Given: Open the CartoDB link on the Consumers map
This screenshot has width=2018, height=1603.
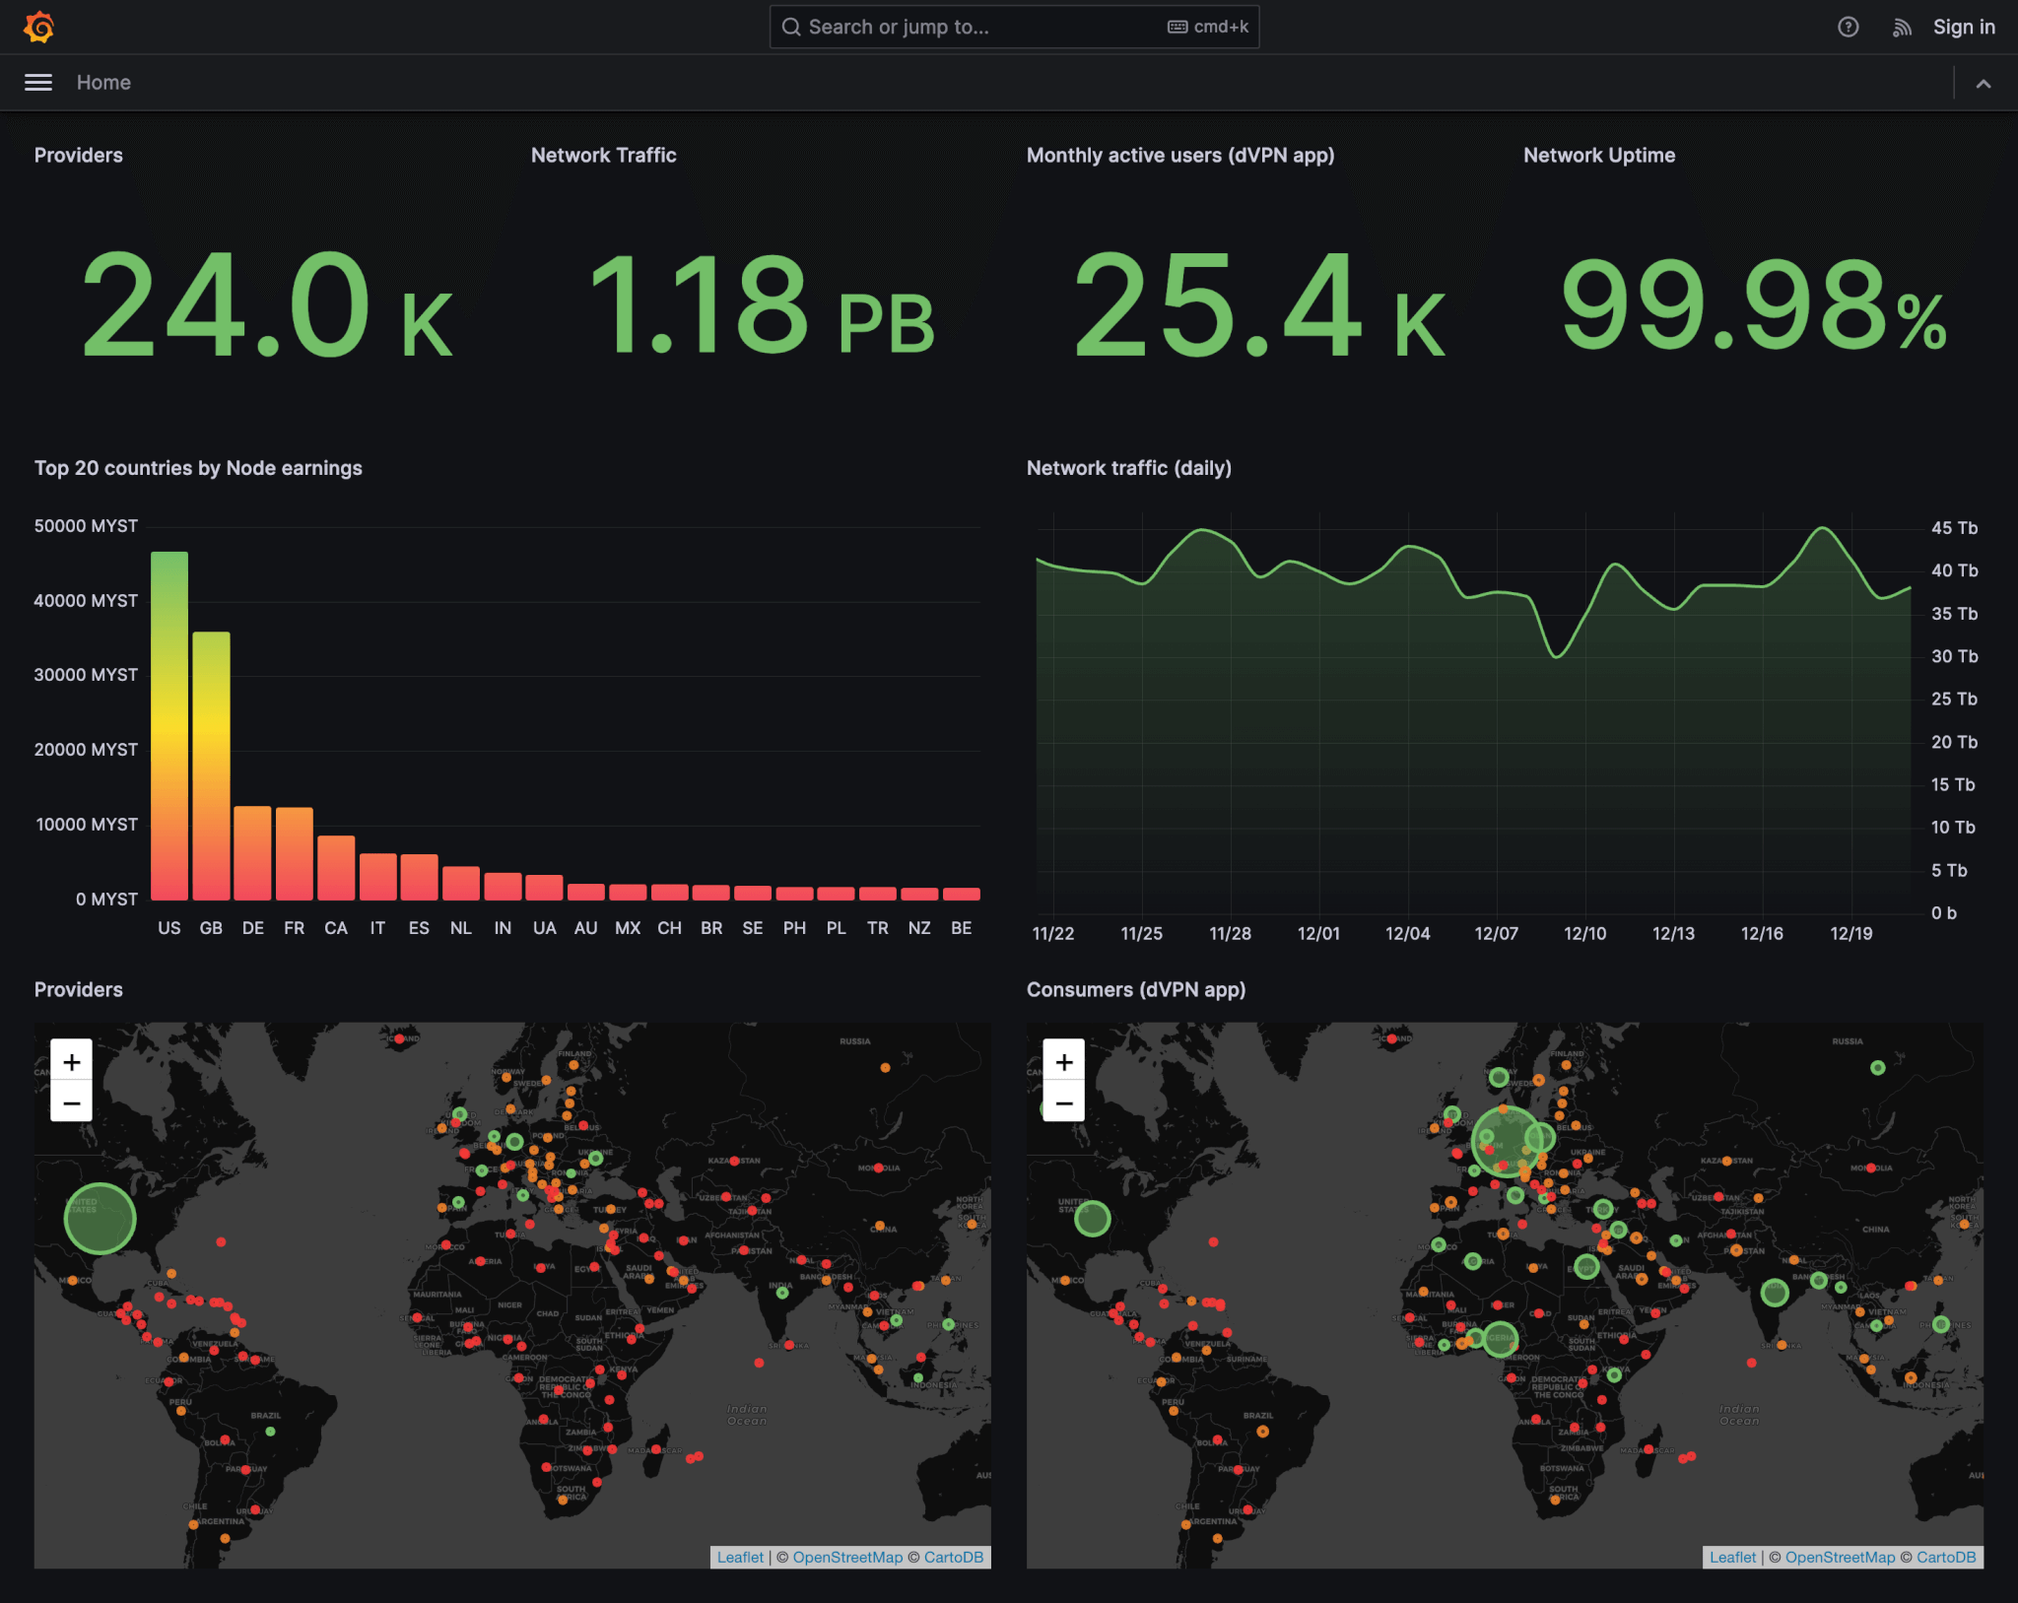Looking at the screenshot, I should (x=1946, y=1557).
